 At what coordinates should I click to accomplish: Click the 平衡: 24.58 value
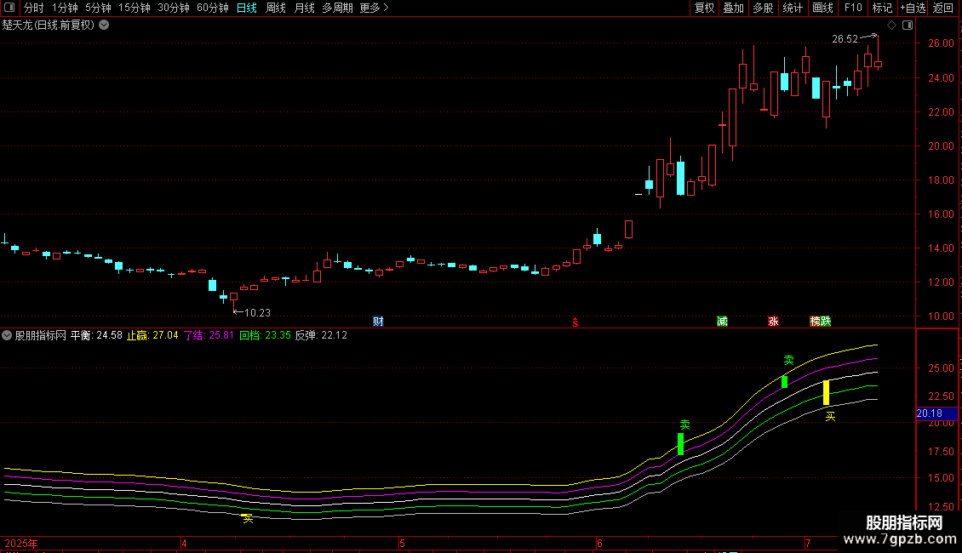(x=96, y=335)
